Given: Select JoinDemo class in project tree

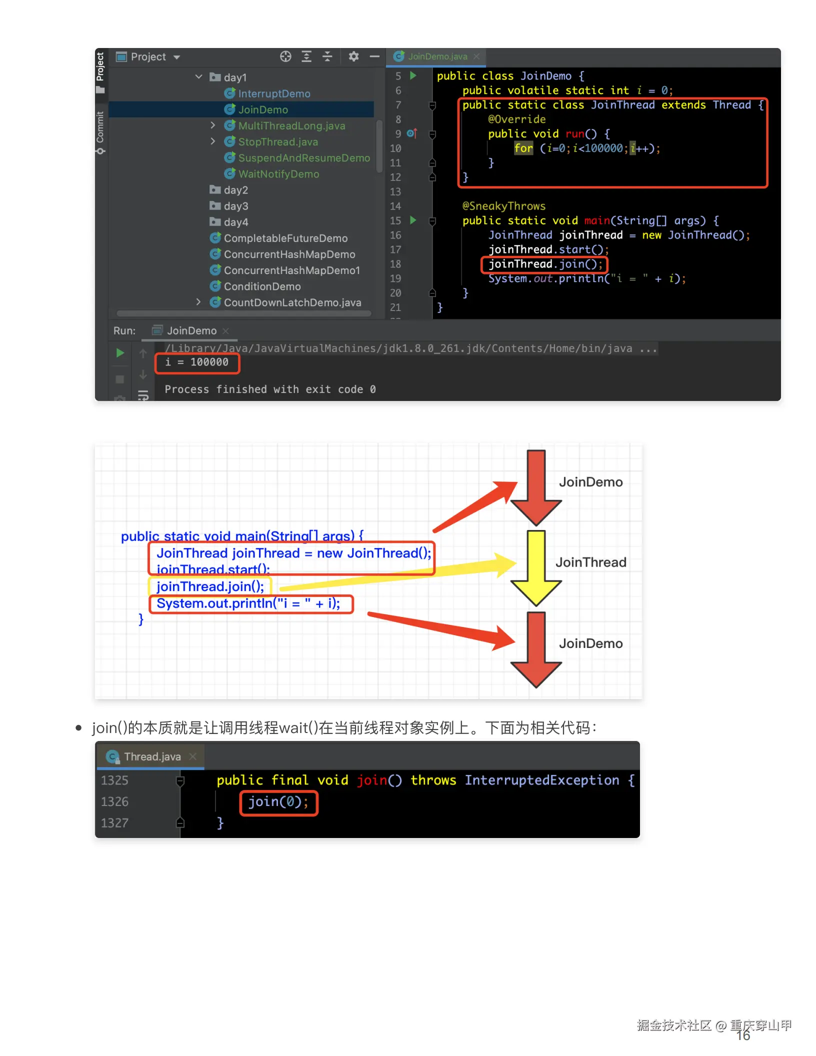Looking at the screenshot, I should [x=256, y=109].
